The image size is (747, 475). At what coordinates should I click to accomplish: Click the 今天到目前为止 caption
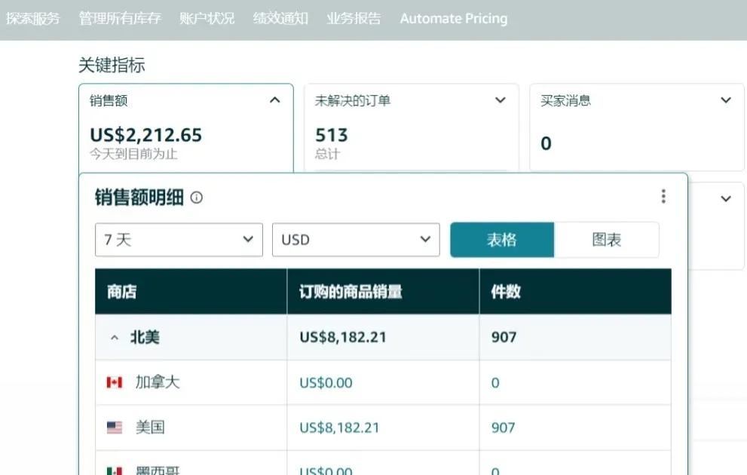pyautogui.click(x=133, y=154)
